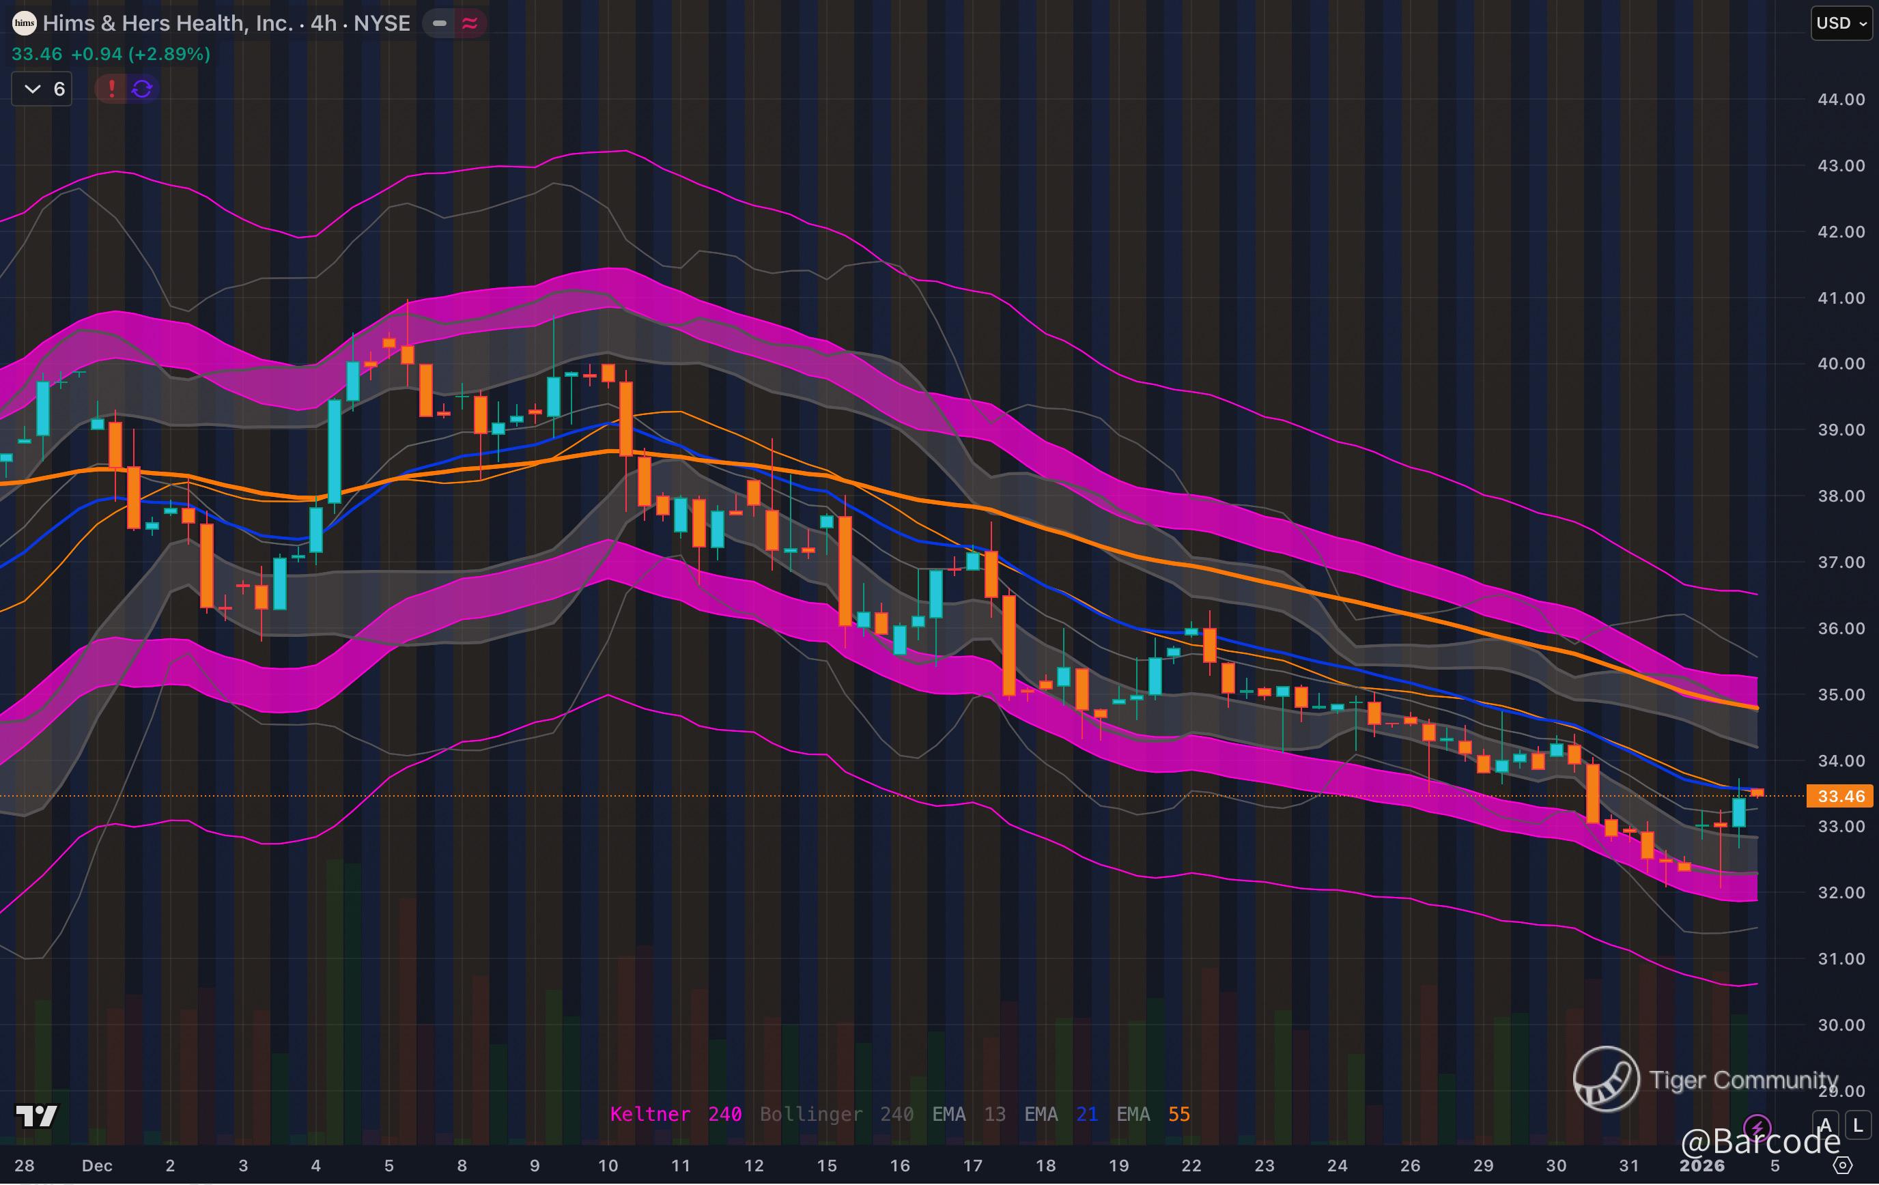This screenshot has width=1879, height=1185.
Task: Click the orange 33.46 current price label
Action: click(1840, 796)
